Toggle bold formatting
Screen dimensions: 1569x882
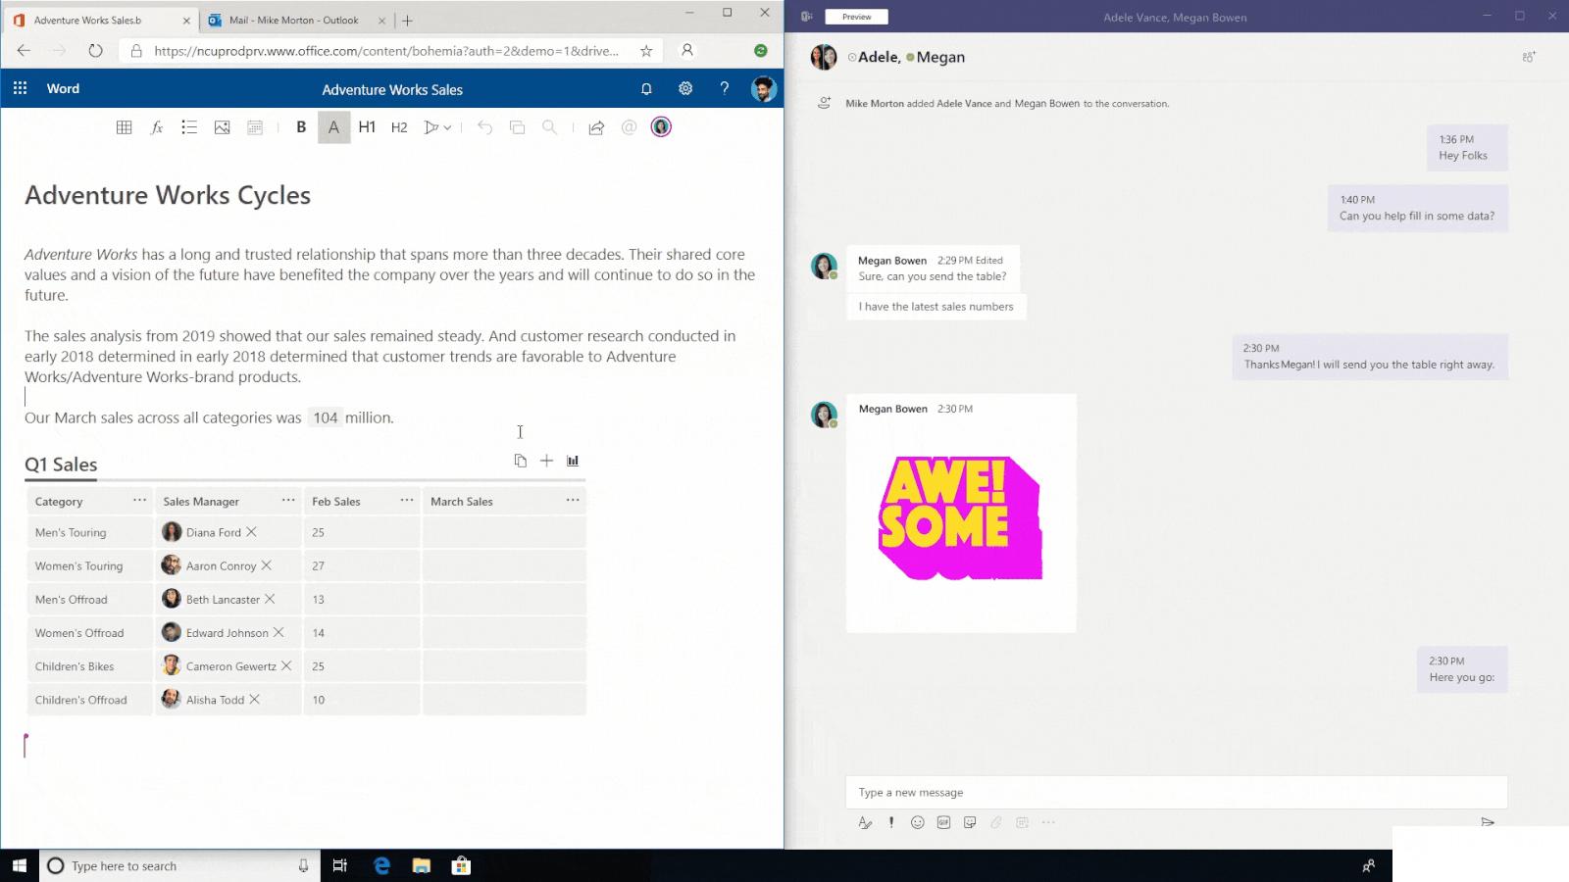(301, 127)
